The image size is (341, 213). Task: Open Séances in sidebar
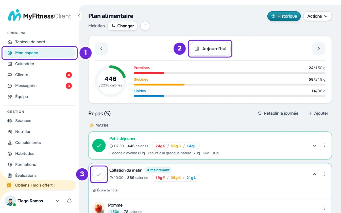[40, 121]
